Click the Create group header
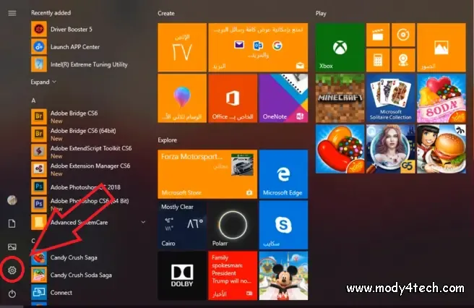Image resolution: width=474 pixels, height=308 pixels. 166,13
